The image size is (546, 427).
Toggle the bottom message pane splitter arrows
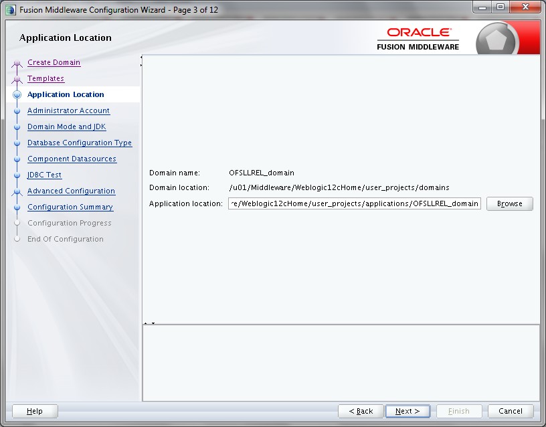(149, 323)
